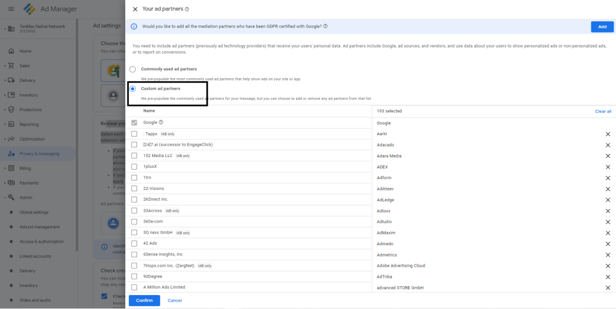616x309 pixels.
Task: Open help icon beside Your ad partners title
Action: 187,9
